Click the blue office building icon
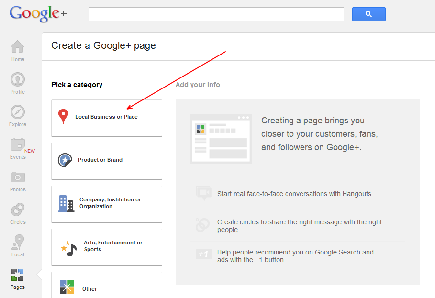 (66, 203)
